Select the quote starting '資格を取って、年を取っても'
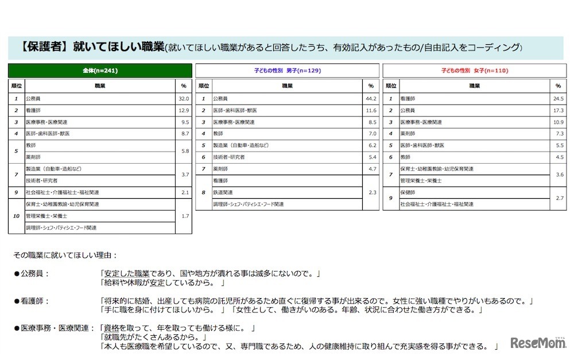574x356 pixels. click(177, 328)
